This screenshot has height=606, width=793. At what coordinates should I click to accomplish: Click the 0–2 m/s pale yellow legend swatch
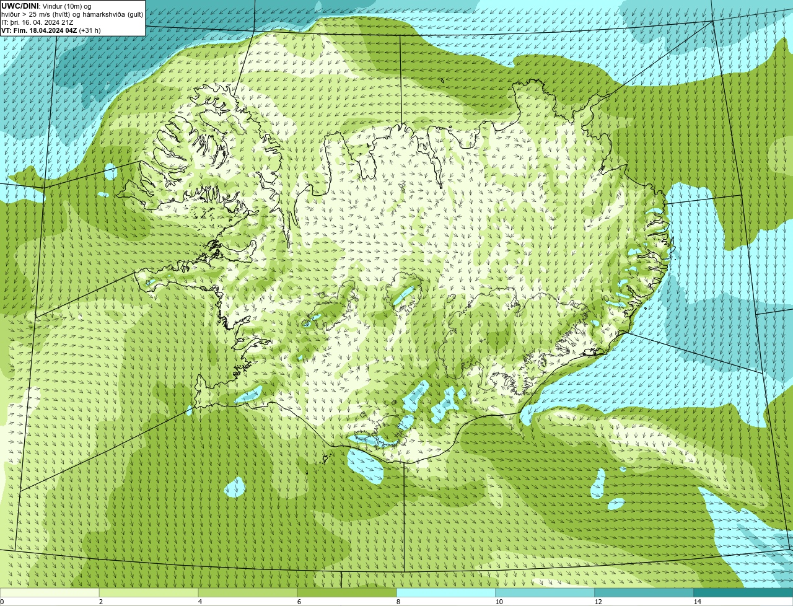[50, 592]
